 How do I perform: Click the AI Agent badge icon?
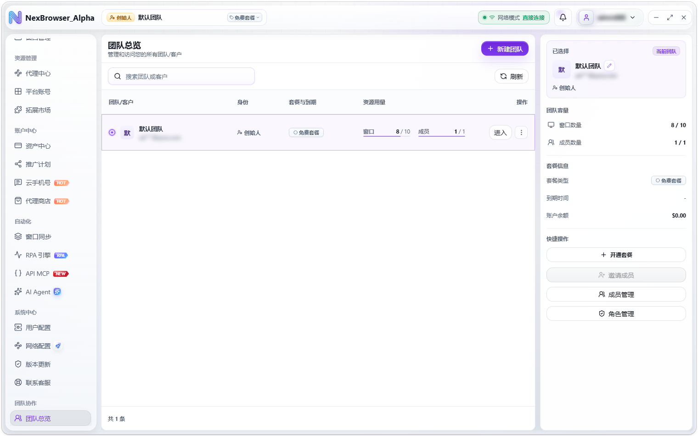57,291
